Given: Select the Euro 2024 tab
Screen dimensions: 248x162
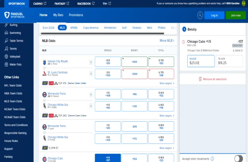Looking at the screenshot, I should [48, 28].
